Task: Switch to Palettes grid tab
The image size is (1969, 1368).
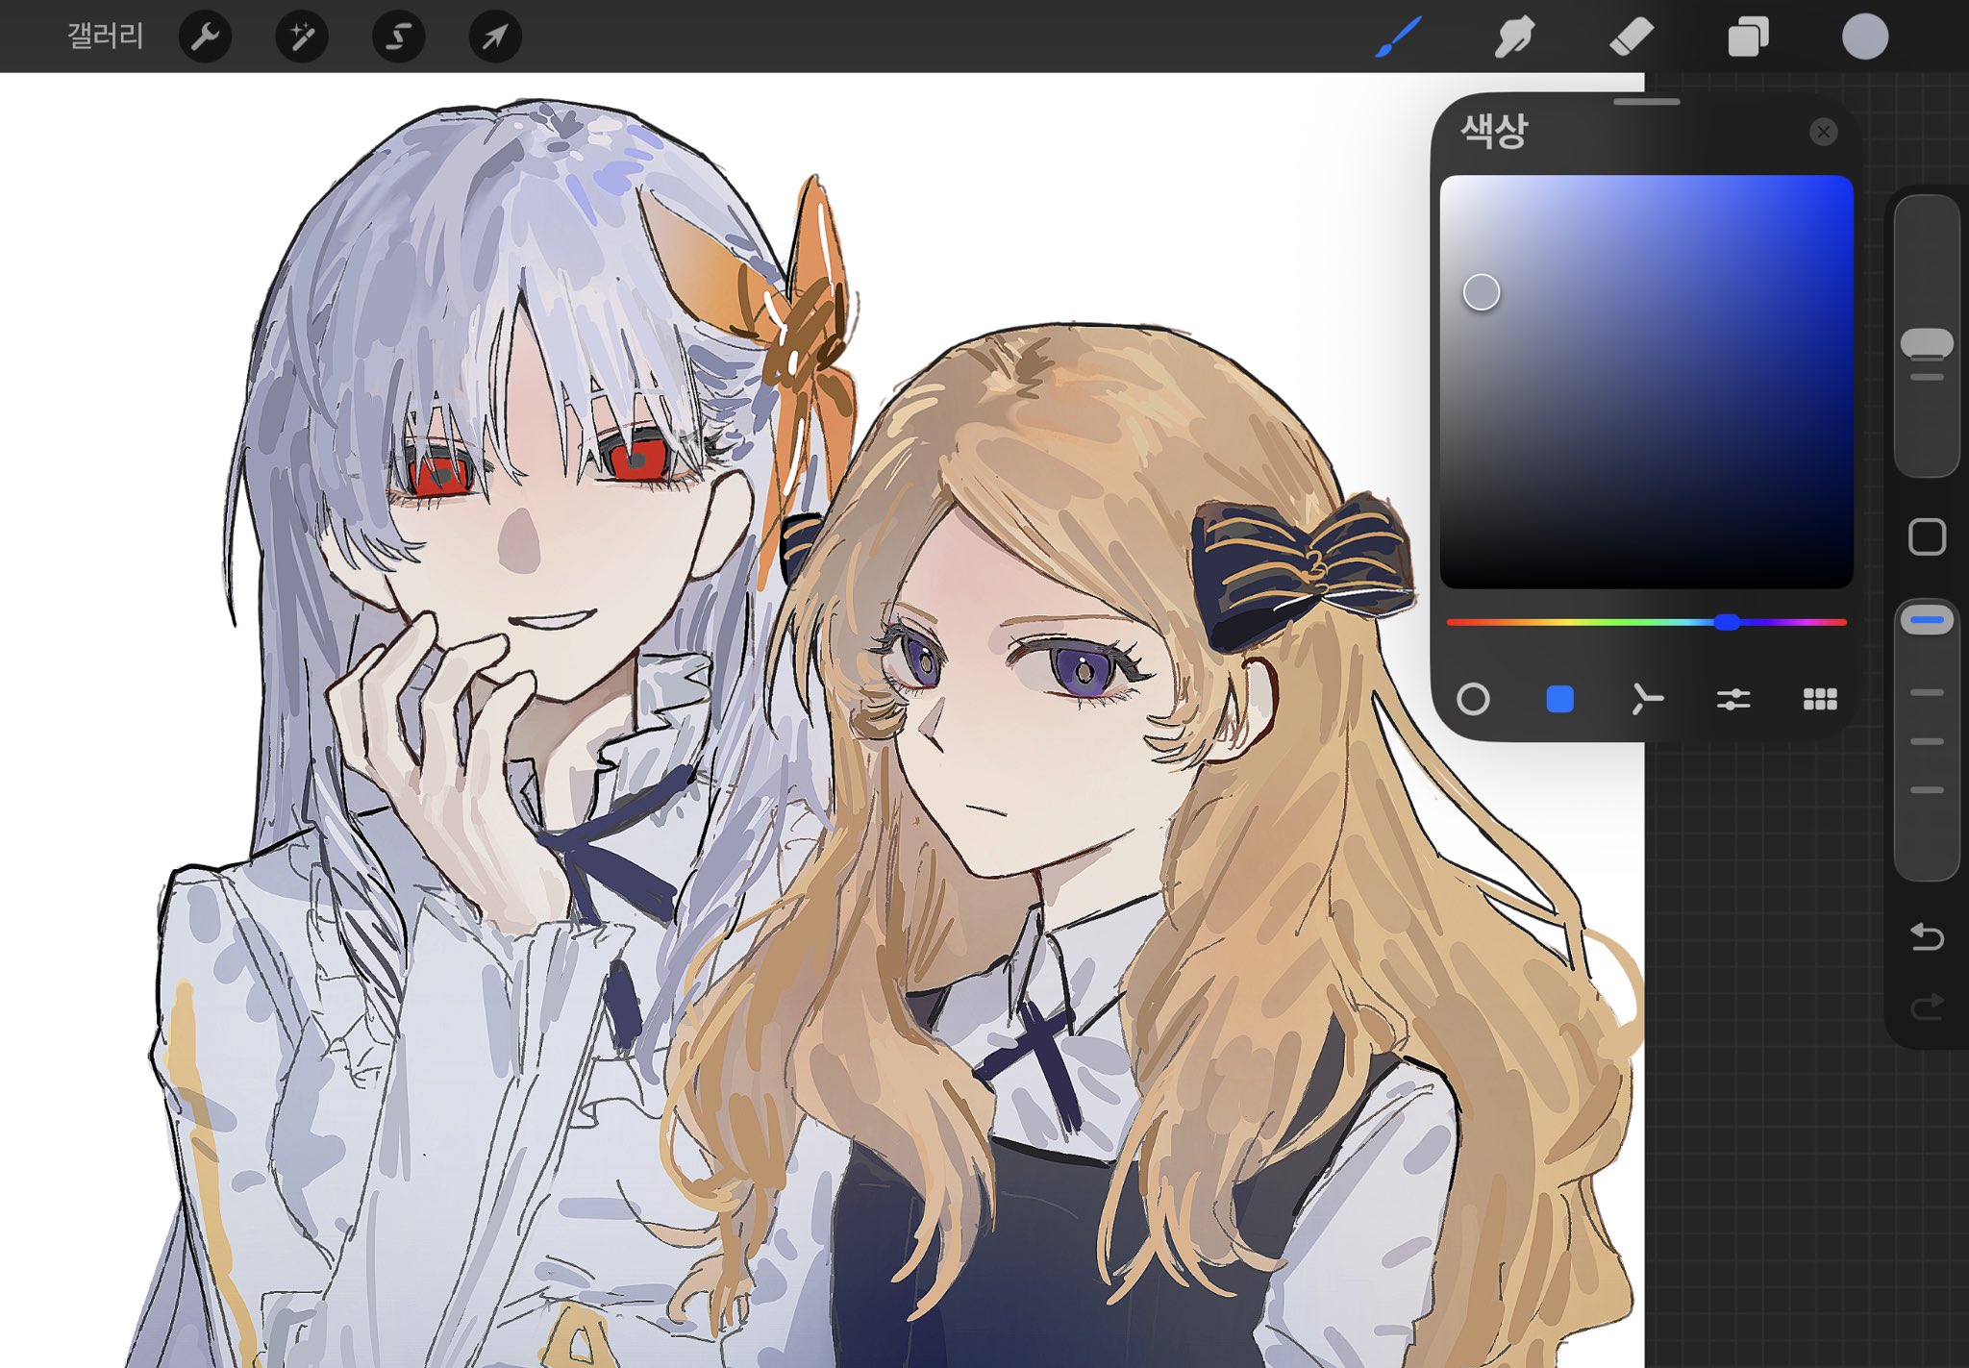Action: point(1819,699)
